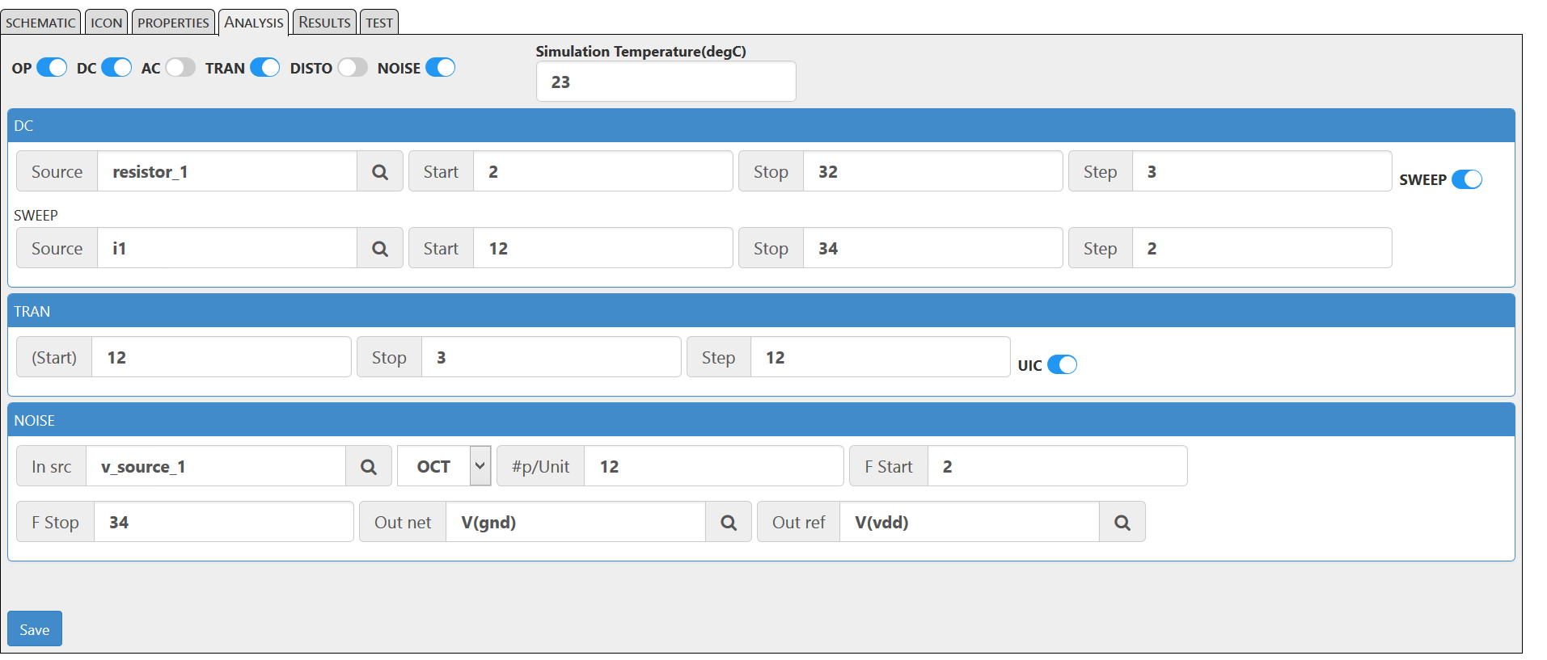Click the F Stop field showing 34
Image resolution: width=1547 pixels, height=660 pixels.
click(x=224, y=522)
